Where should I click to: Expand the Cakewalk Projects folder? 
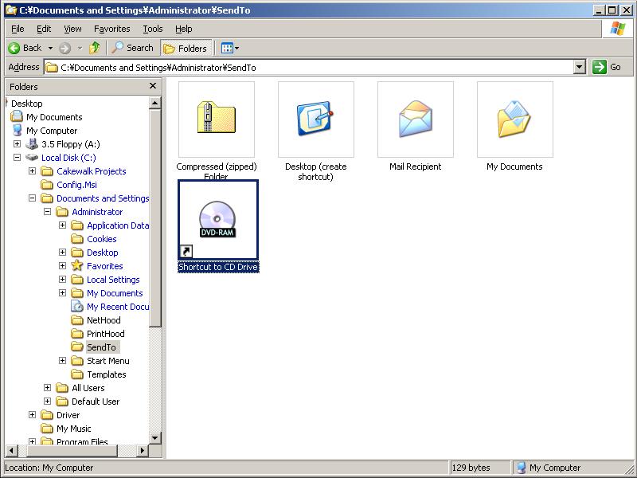click(x=32, y=171)
